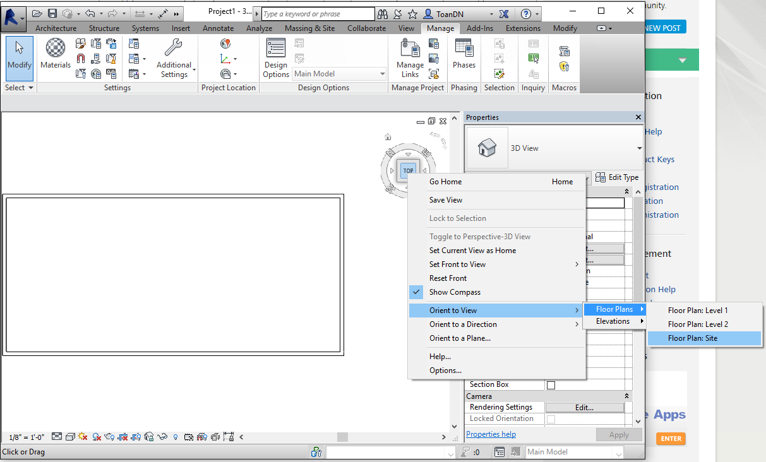
Task: Click the Purge Unused magnet-shaped icon
Action: click(x=81, y=59)
